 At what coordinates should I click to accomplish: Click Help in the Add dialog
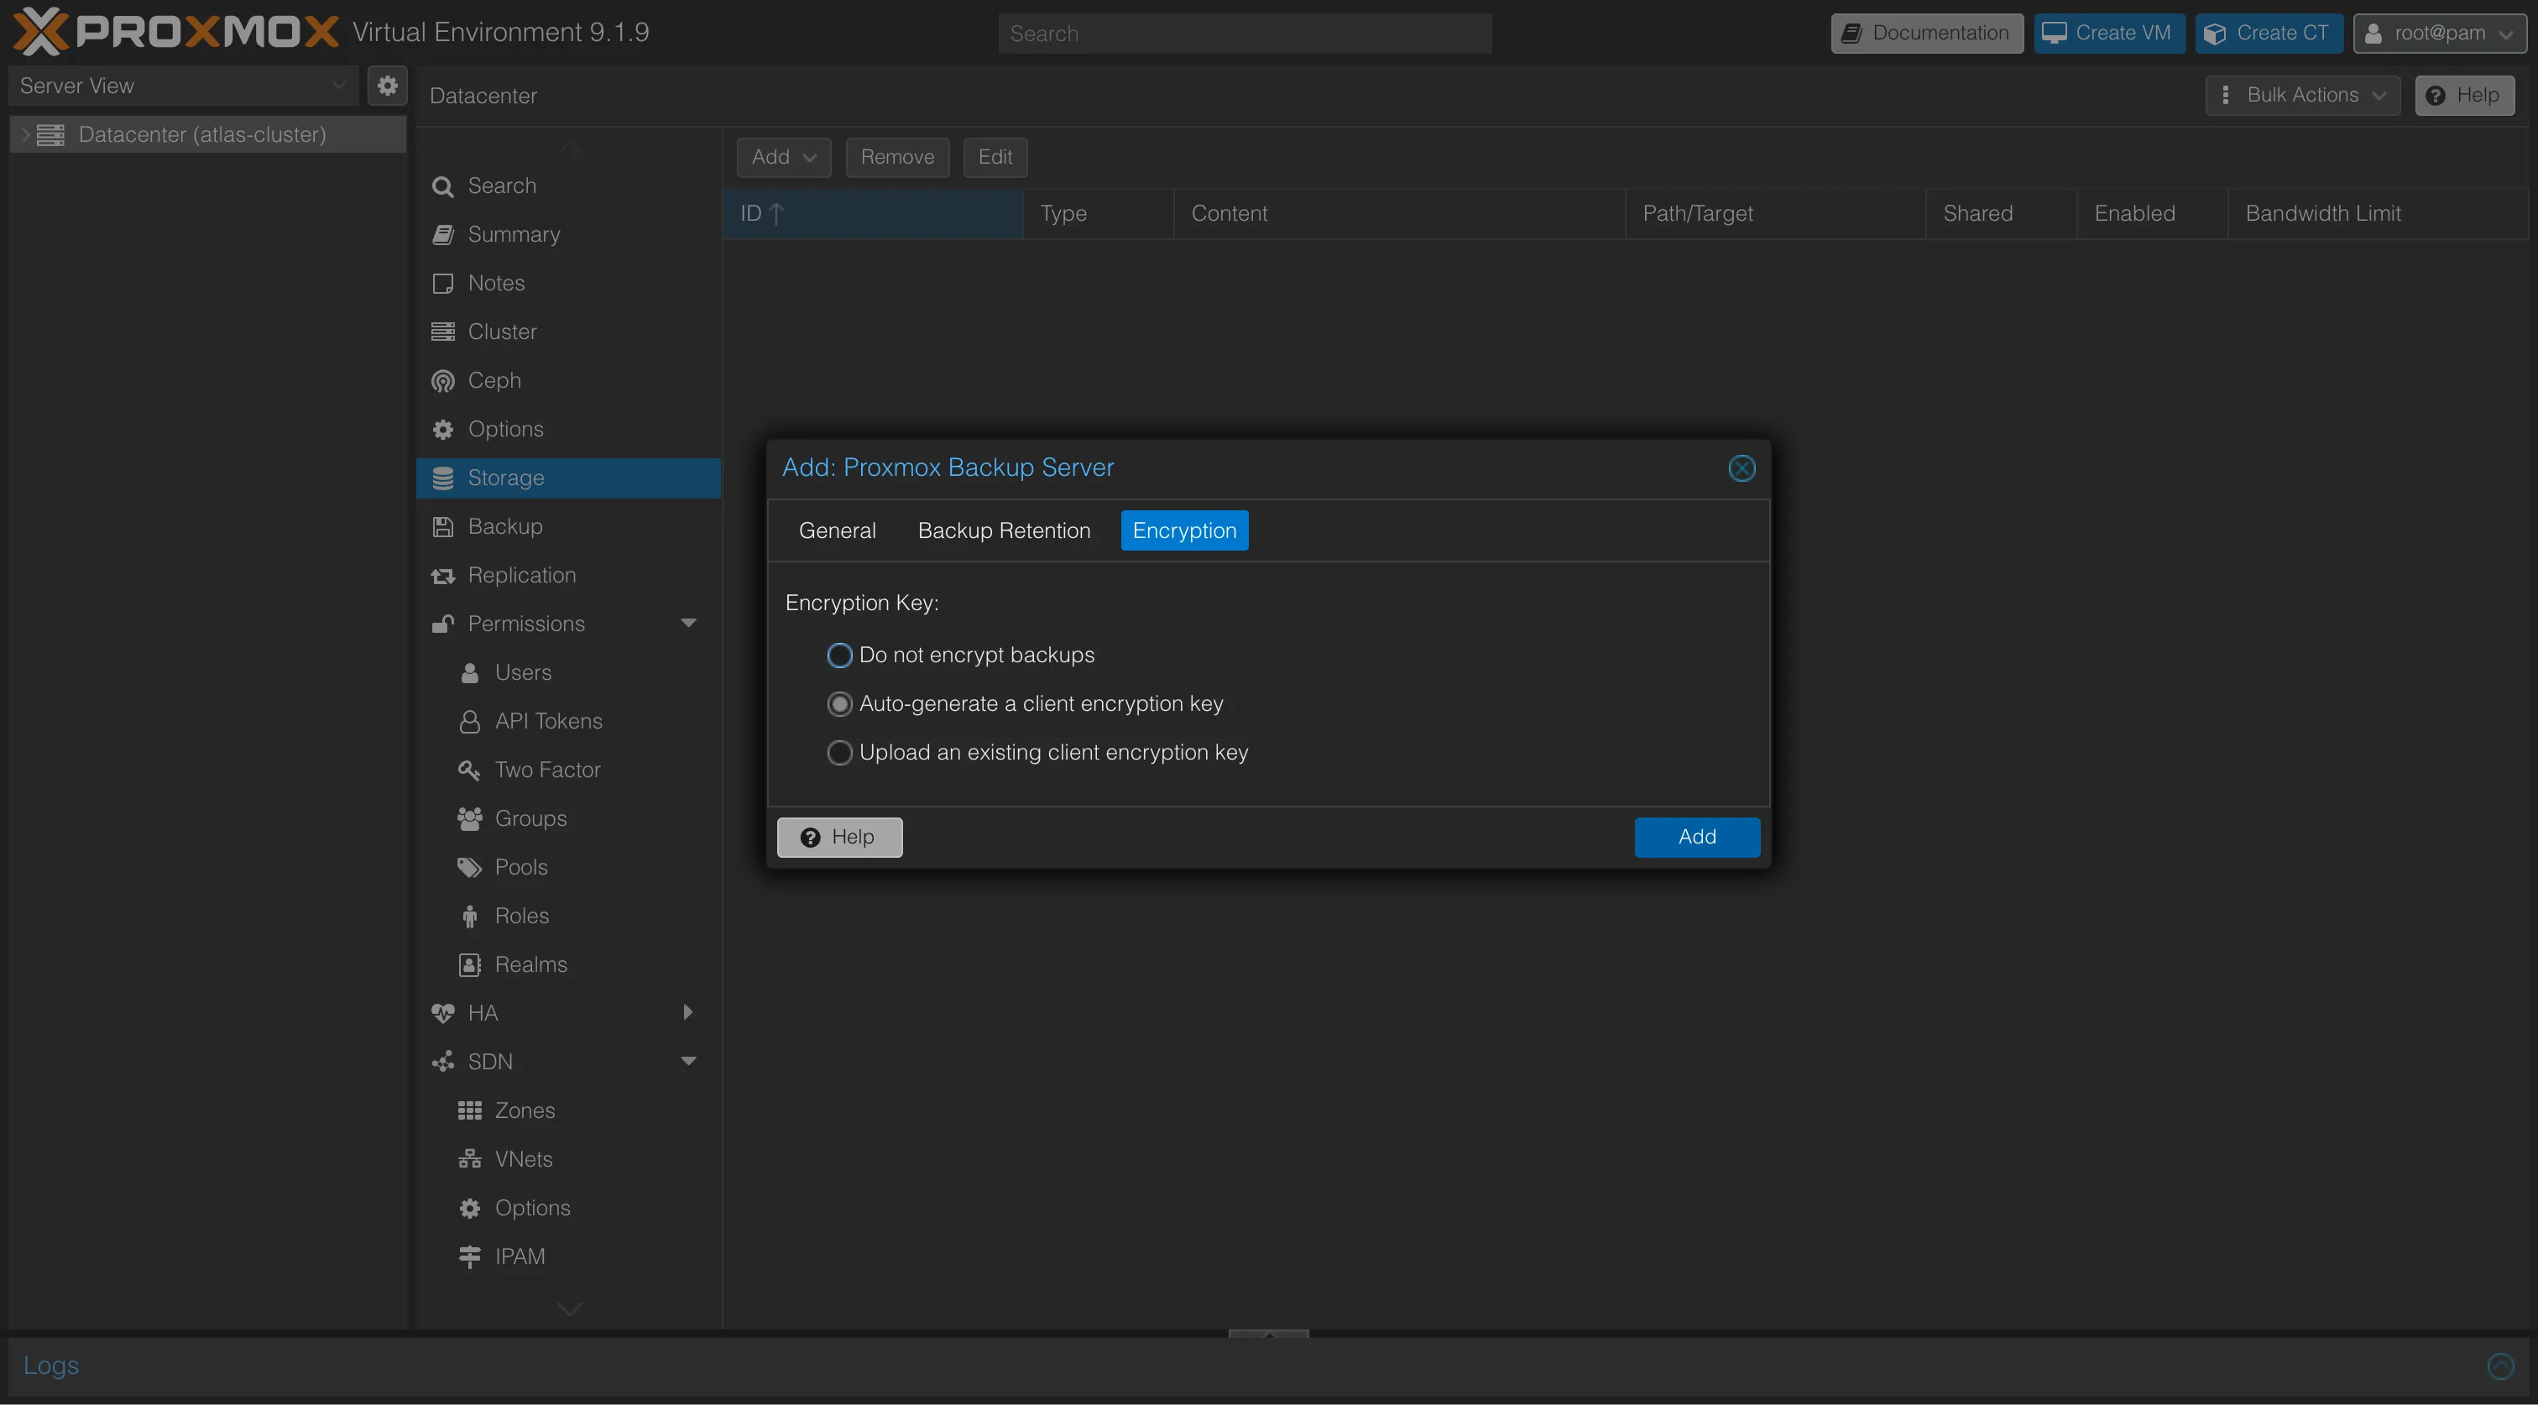click(839, 838)
